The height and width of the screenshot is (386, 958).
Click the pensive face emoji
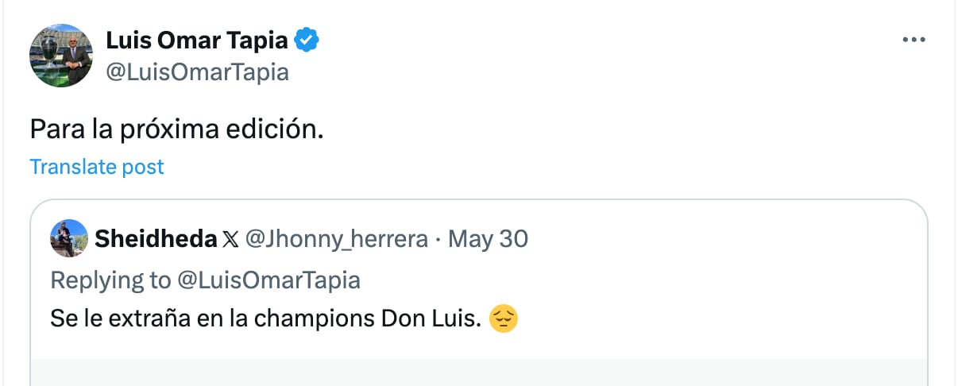(504, 319)
